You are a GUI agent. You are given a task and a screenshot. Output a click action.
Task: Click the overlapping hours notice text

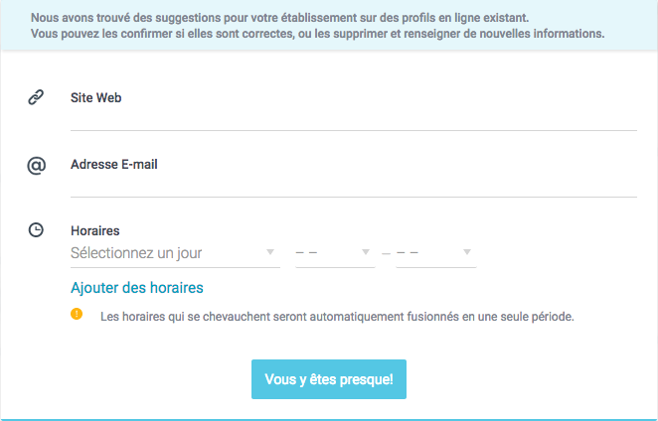coord(338,318)
